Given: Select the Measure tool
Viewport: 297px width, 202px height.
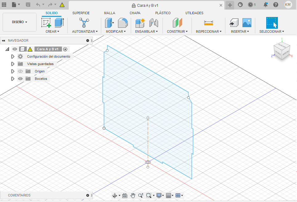Looking at the screenshot, I should (209, 23).
